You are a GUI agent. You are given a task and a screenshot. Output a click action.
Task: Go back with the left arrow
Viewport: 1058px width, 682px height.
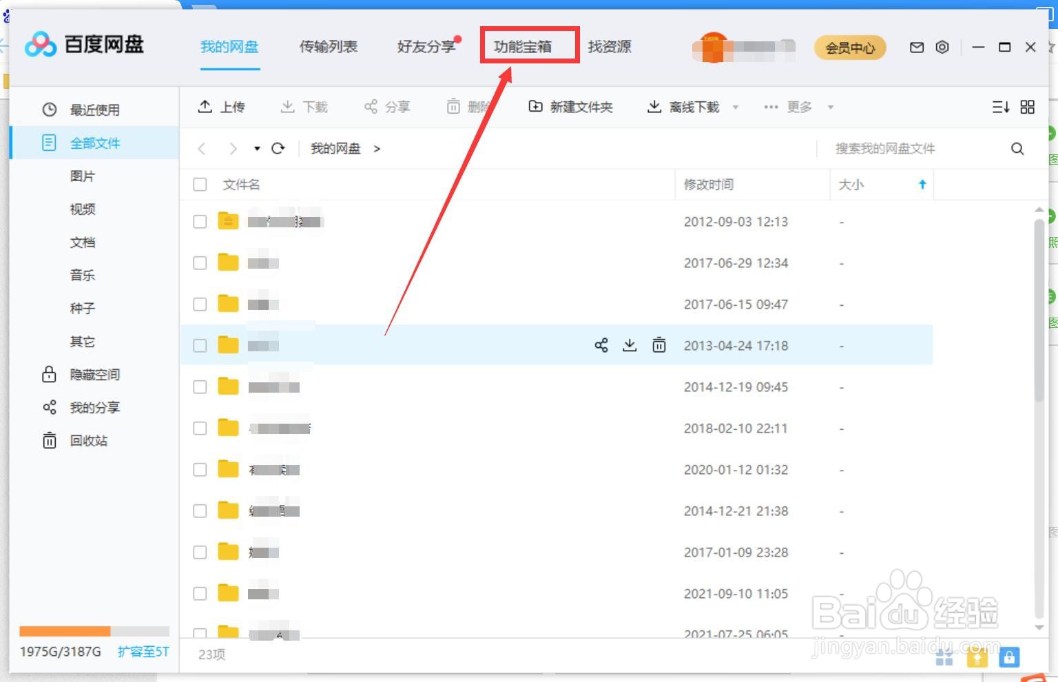202,149
